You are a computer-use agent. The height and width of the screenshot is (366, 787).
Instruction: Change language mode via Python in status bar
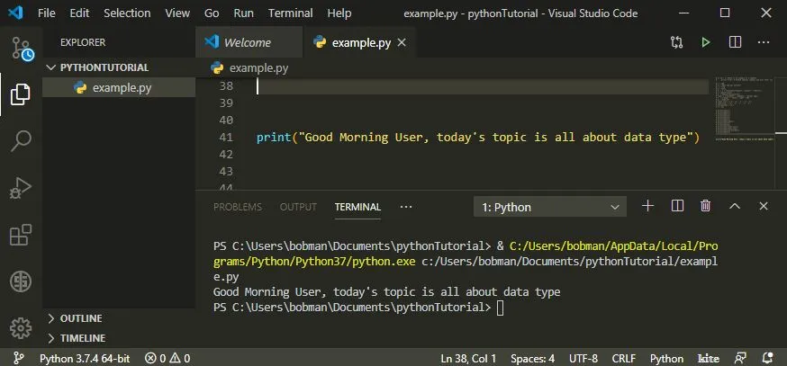666,359
